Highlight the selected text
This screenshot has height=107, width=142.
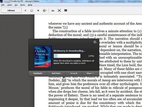(x=38, y=73)
